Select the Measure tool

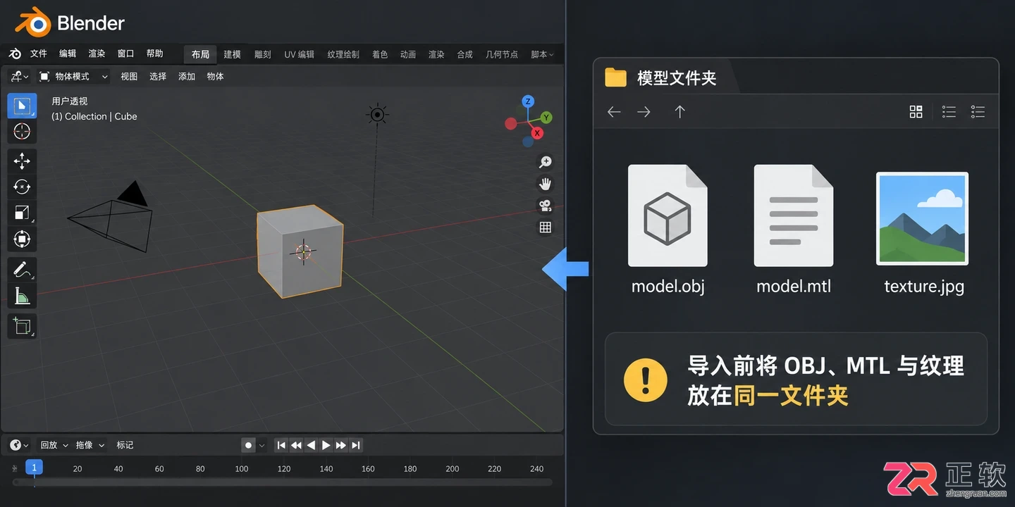pos(22,295)
